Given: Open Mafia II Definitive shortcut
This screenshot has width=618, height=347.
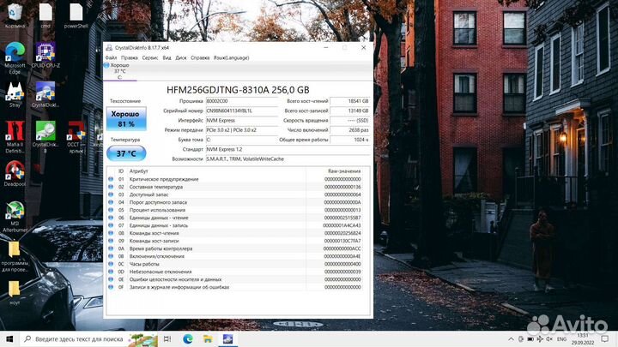Looking at the screenshot, I should [15, 137].
